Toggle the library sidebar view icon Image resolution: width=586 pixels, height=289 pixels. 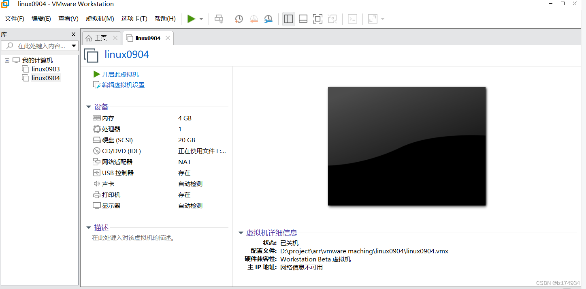tap(289, 19)
